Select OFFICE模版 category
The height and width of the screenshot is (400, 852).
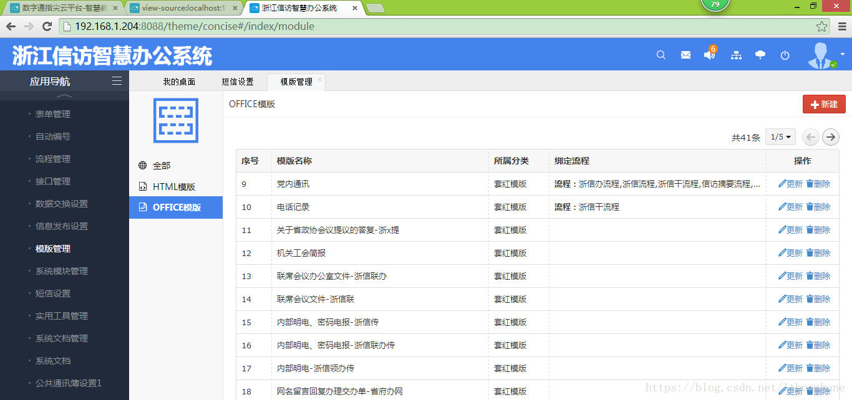click(176, 207)
